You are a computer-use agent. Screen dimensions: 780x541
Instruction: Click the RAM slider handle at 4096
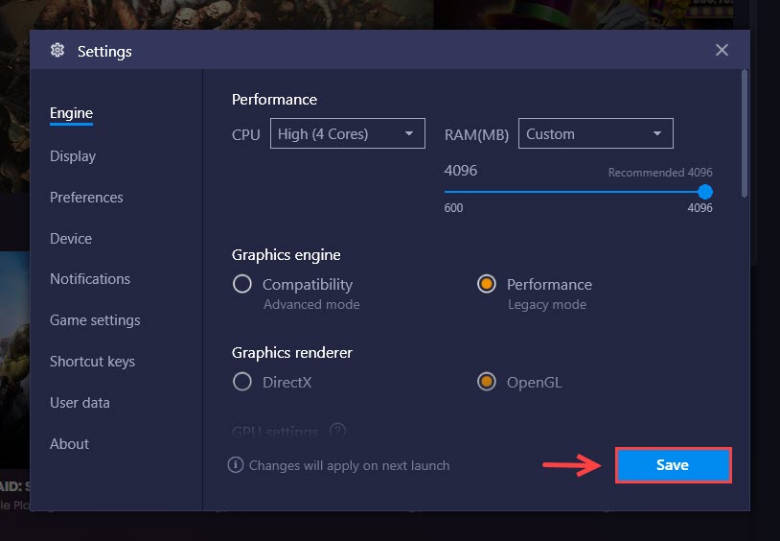[705, 192]
